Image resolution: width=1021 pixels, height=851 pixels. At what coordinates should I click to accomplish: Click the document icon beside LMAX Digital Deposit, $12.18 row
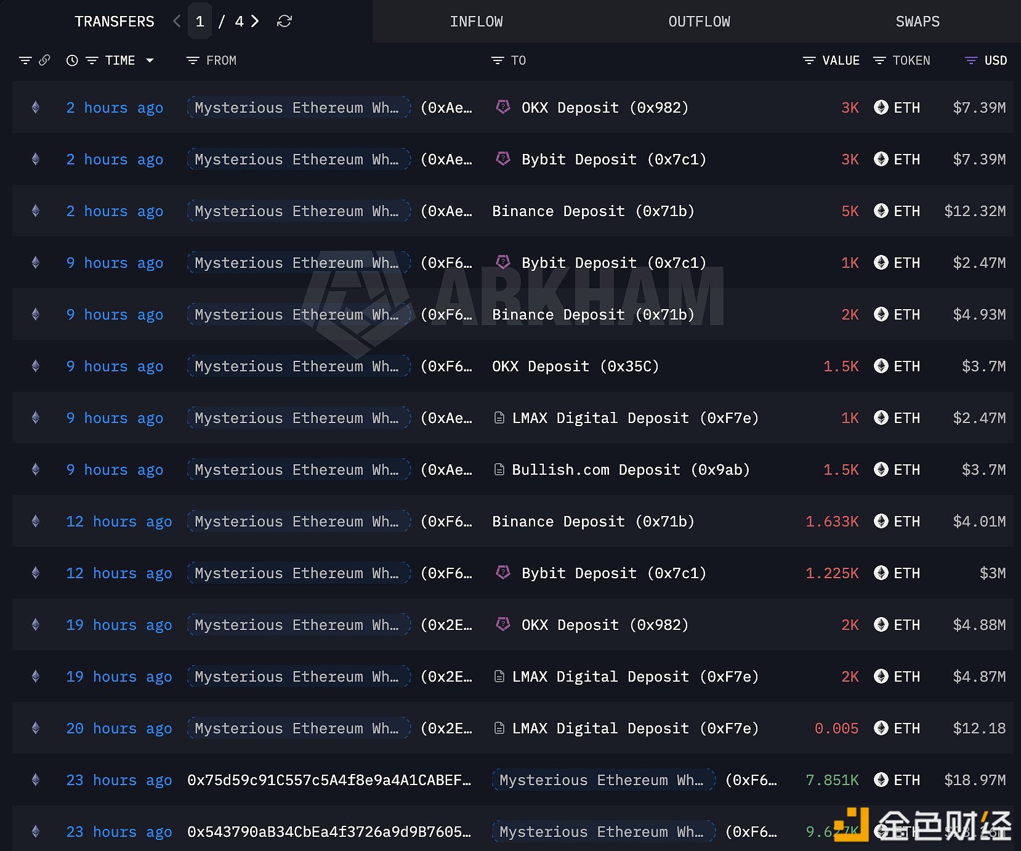coord(499,728)
